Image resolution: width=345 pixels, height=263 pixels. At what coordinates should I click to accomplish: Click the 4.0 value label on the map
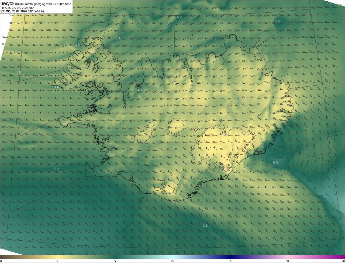pyautogui.click(x=56, y=87)
